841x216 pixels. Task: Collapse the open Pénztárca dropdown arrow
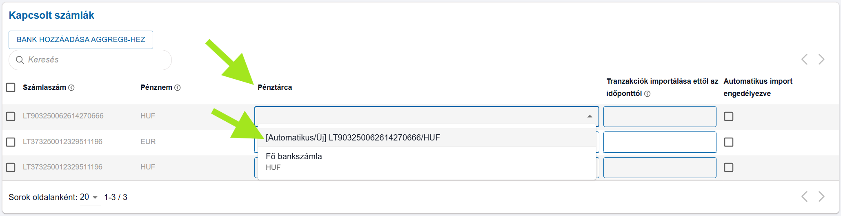pos(590,117)
